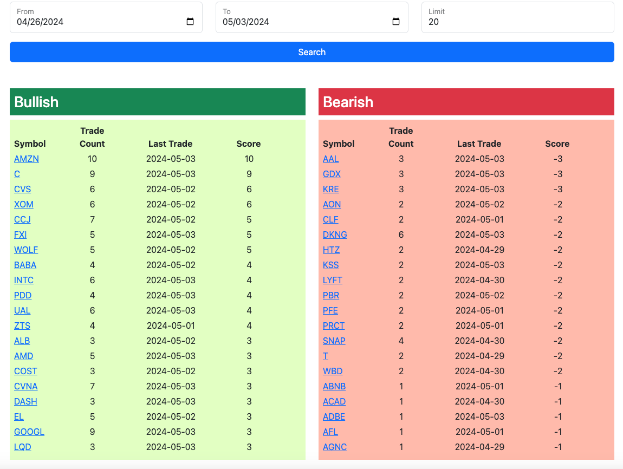Open the GDX symbol link

(x=332, y=174)
